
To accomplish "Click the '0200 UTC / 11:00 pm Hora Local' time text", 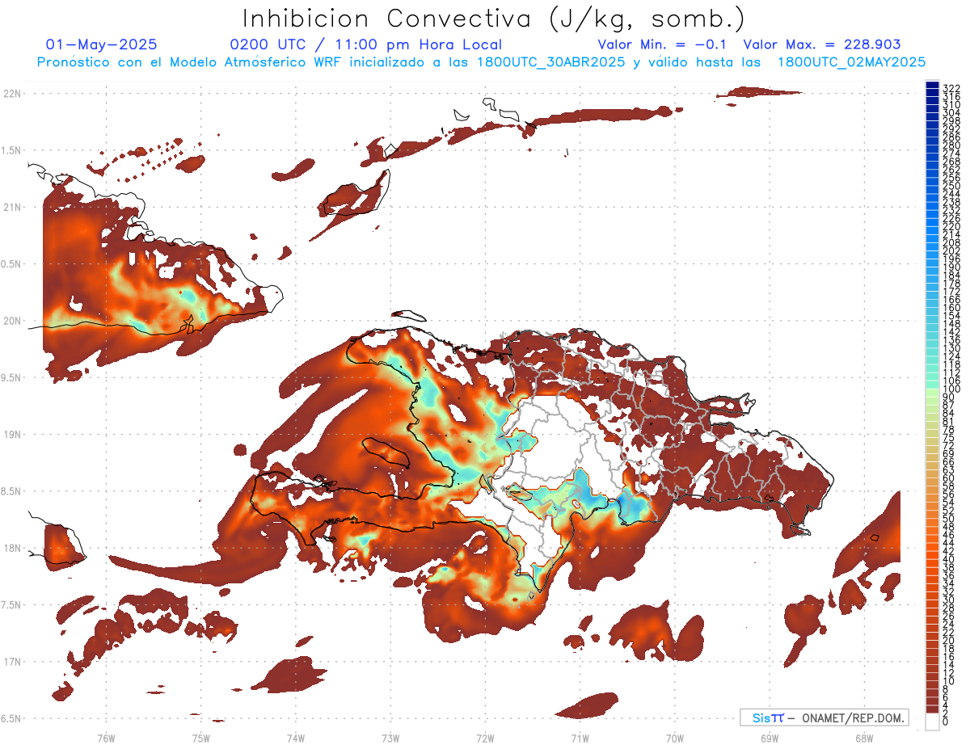I will pos(366,44).
